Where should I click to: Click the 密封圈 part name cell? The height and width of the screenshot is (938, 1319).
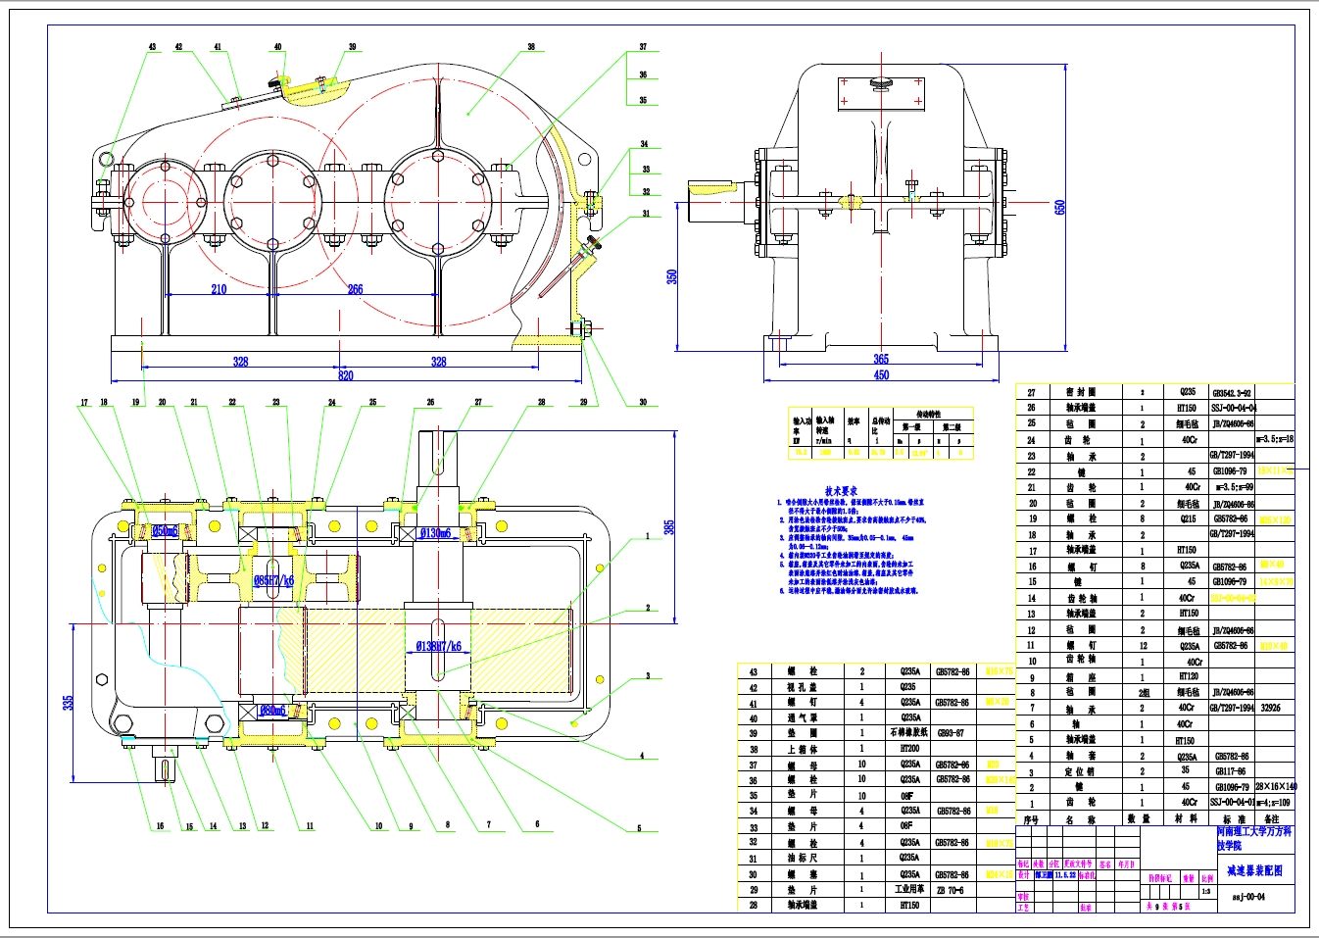[1081, 392]
